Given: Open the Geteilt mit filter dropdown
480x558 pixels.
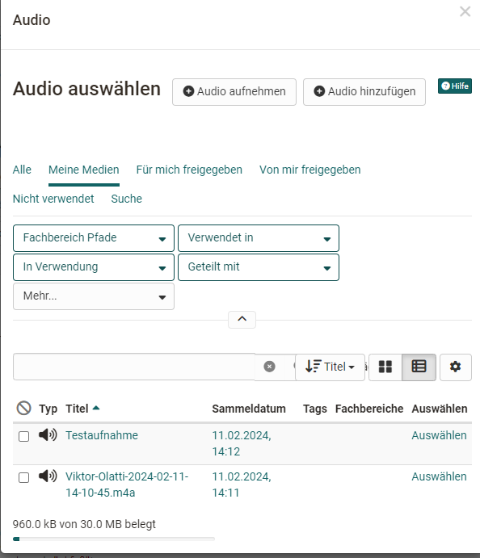Looking at the screenshot, I should pyautogui.click(x=259, y=267).
